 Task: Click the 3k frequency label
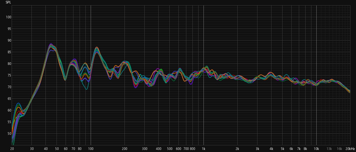(257, 149)
